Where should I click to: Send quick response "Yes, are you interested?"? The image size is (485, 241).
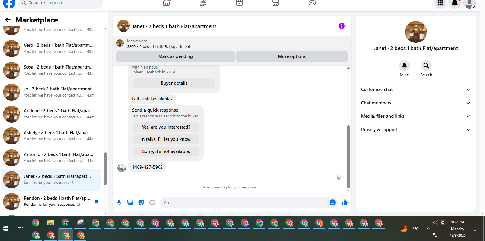[166, 127]
